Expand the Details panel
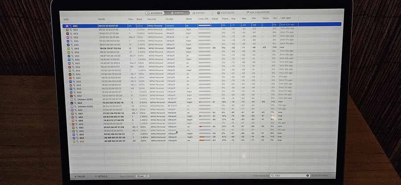 pyautogui.click(x=101, y=176)
